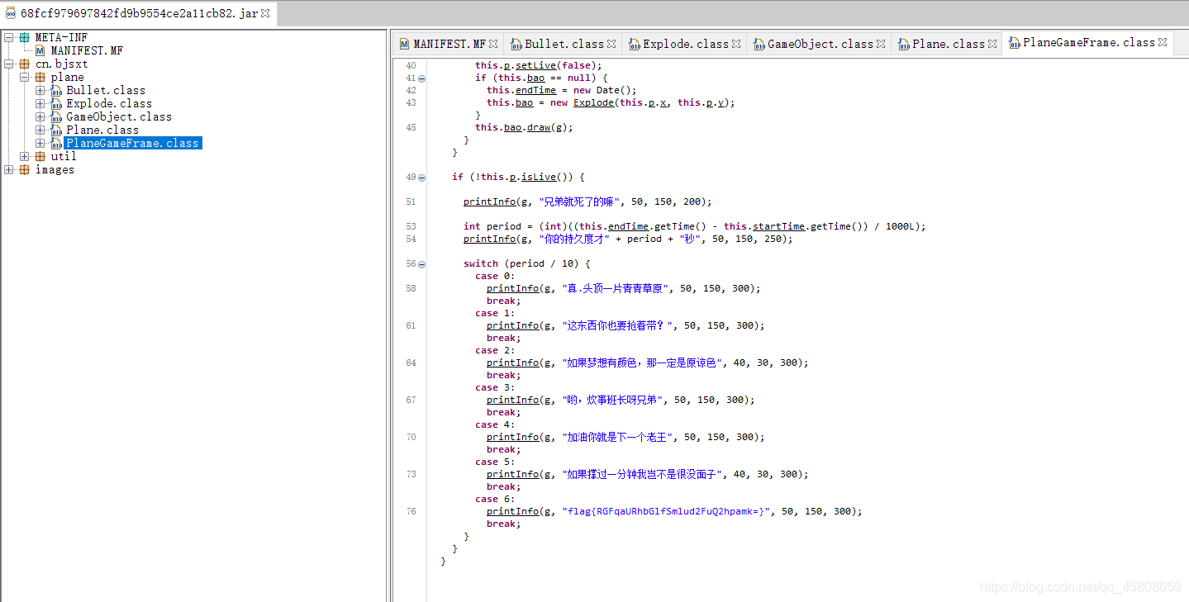Click the util package icon
Viewport: 1189px width, 602px height.
40,156
